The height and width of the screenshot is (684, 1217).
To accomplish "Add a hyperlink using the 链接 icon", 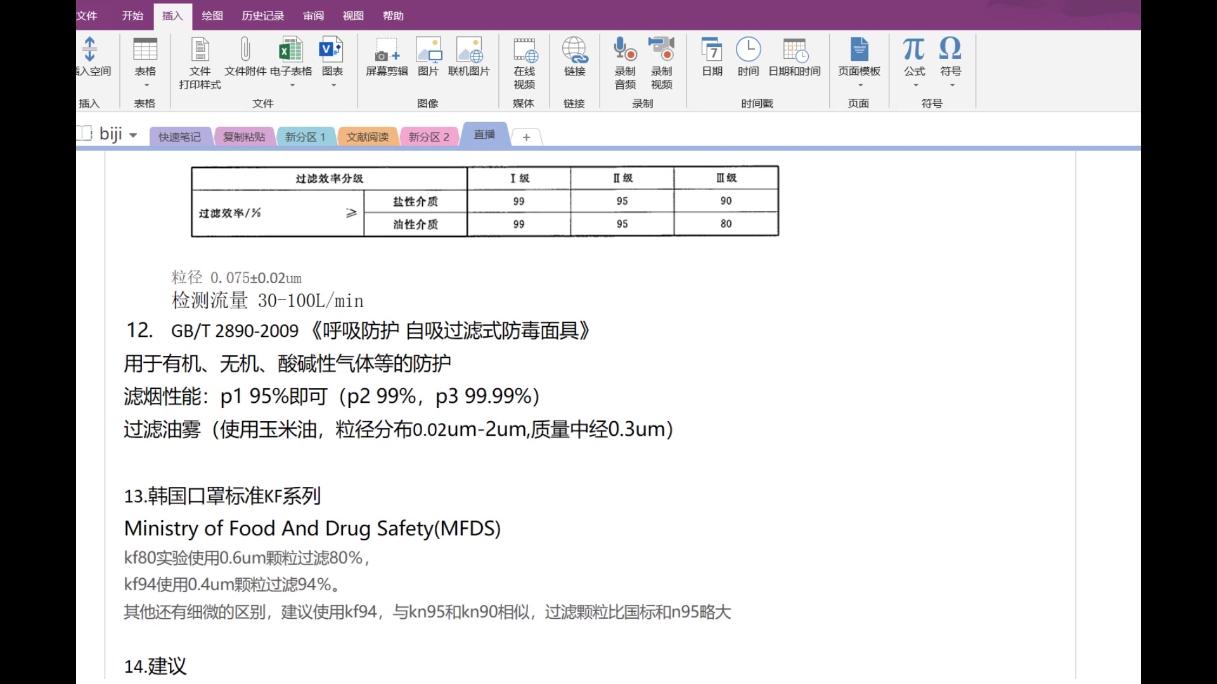I will pyautogui.click(x=574, y=57).
